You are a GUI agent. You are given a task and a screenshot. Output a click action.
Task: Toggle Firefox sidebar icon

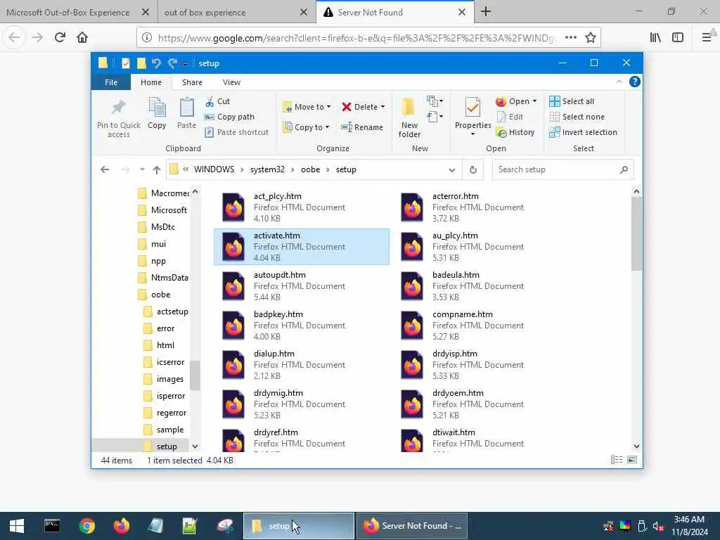coord(678,37)
